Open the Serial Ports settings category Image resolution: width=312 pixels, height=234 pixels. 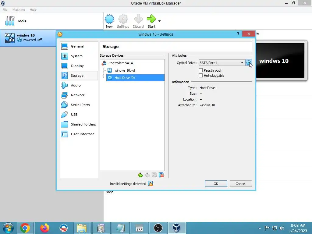[79, 105]
